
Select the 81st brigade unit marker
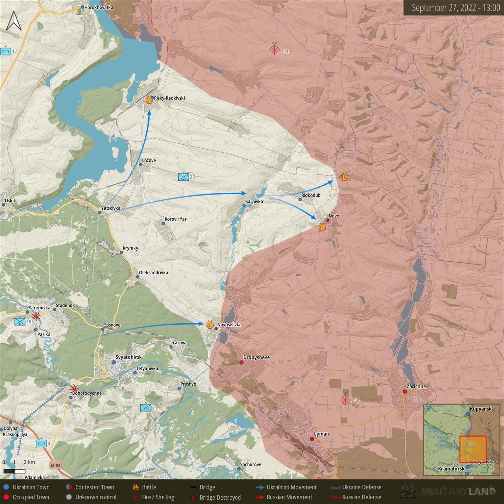pos(146,408)
